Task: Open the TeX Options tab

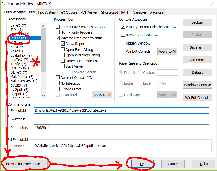Action: click(x=68, y=12)
